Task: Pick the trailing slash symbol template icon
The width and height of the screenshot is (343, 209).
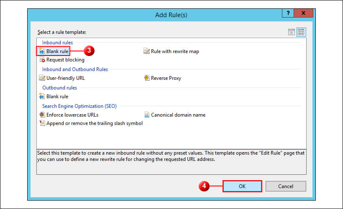Action: pyautogui.click(x=42, y=123)
